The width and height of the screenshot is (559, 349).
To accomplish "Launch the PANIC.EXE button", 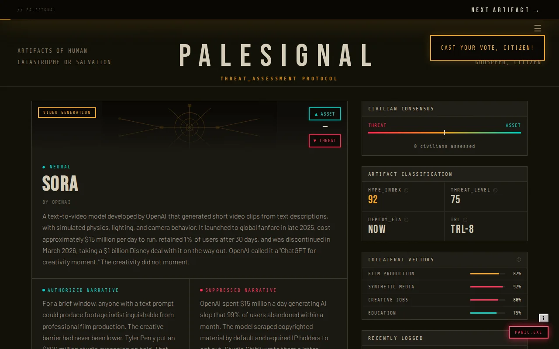I will [x=528, y=332].
